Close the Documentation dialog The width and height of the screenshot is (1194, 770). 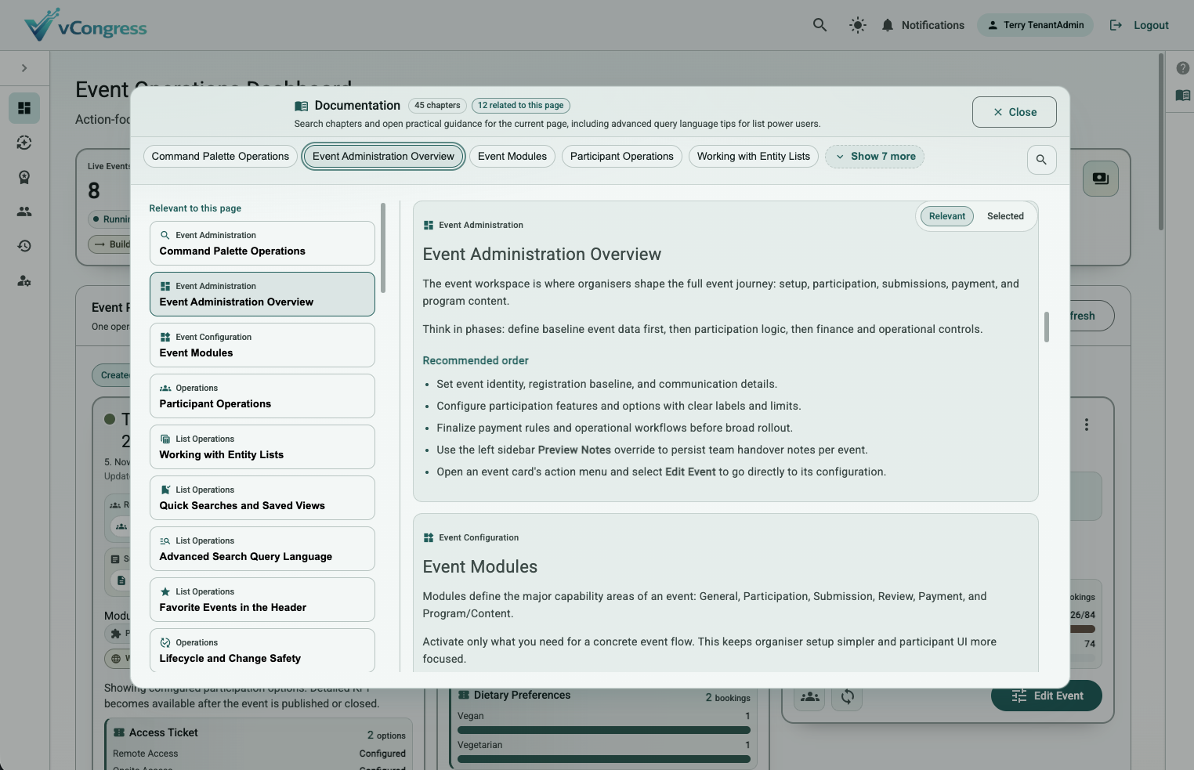click(x=1015, y=112)
